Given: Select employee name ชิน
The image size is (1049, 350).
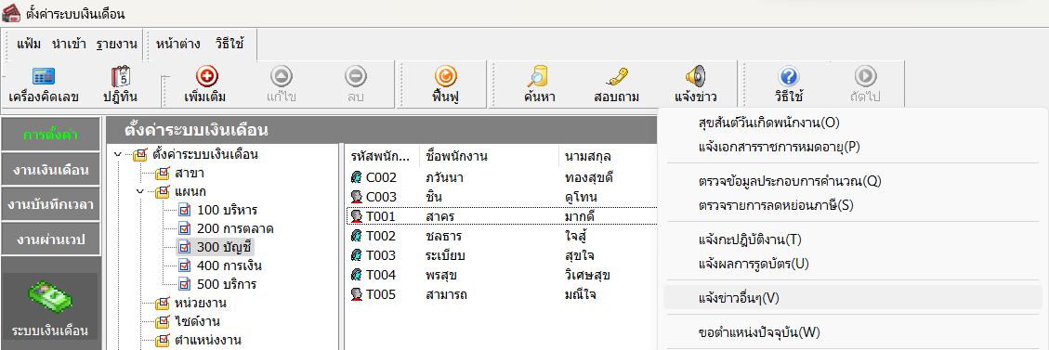Looking at the screenshot, I should pyautogui.click(x=434, y=197).
